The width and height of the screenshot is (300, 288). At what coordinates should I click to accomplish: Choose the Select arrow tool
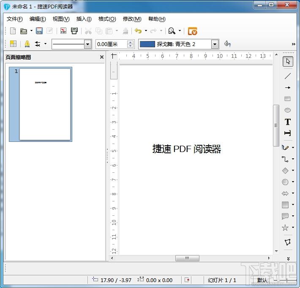288,61
